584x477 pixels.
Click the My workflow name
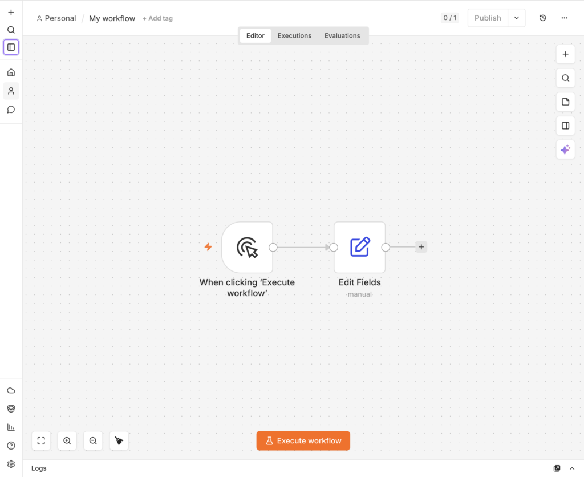coord(112,18)
